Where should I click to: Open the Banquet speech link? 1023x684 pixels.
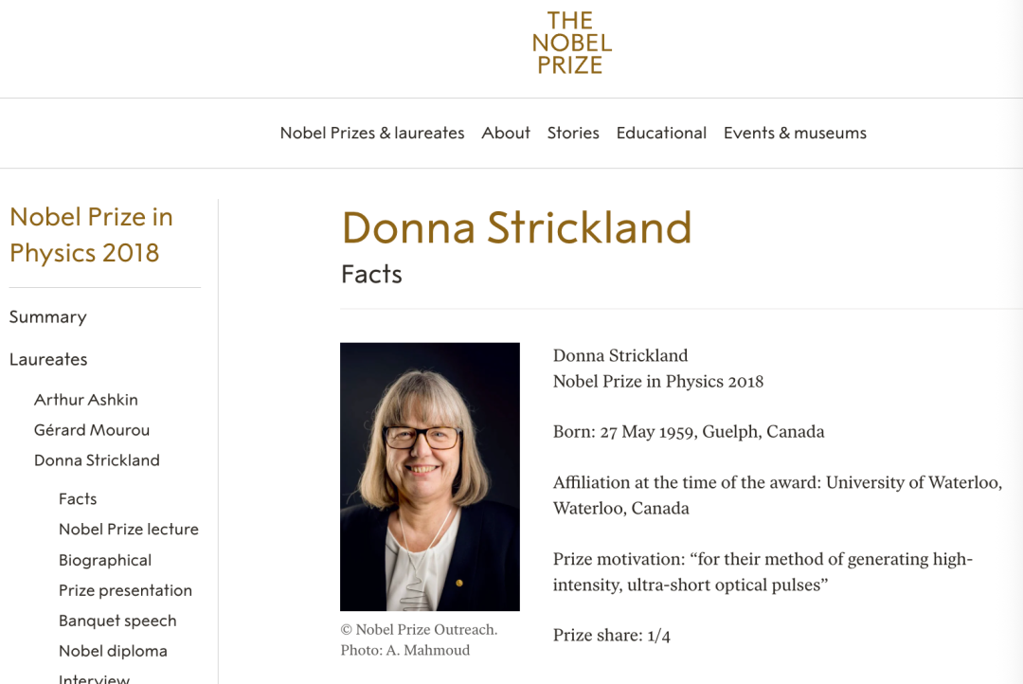click(x=117, y=621)
